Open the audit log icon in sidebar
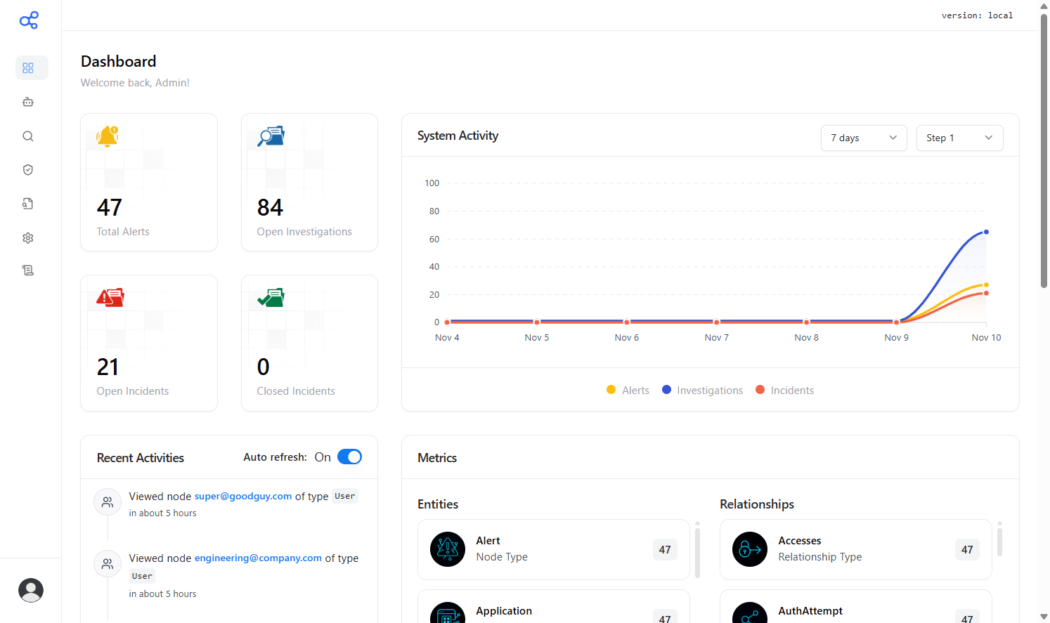Image resolution: width=1050 pixels, height=623 pixels. click(x=28, y=270)
